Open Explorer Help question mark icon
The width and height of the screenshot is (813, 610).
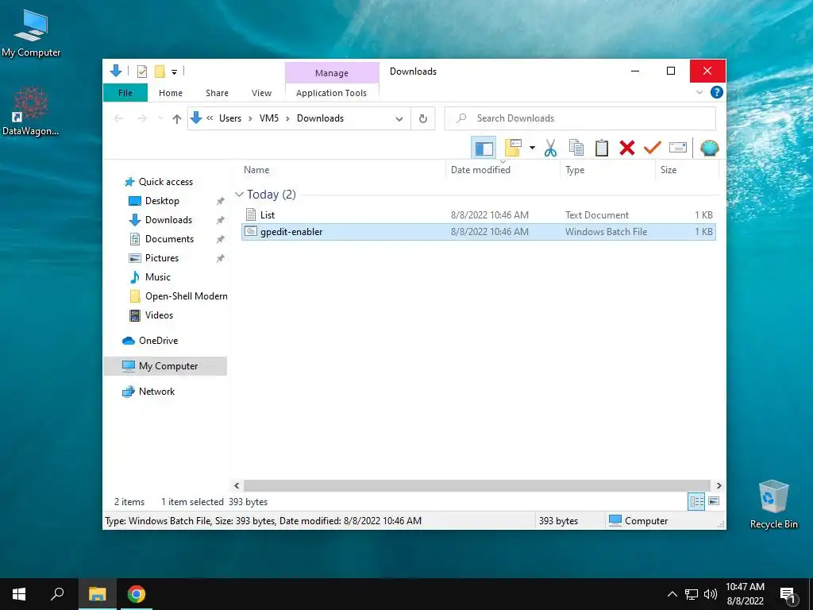[x=717, y=92]
